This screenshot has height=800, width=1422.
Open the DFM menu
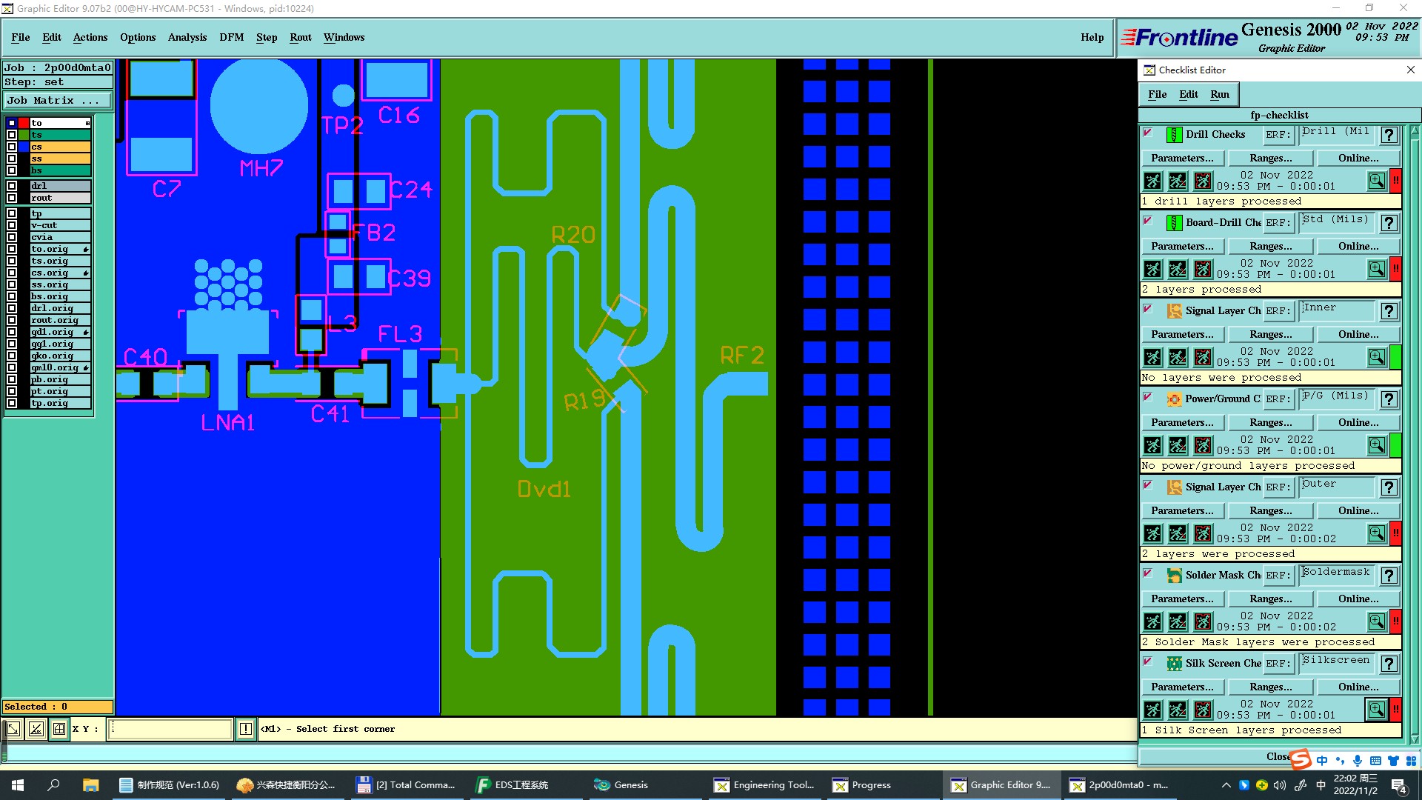click(x=231, y=37)
